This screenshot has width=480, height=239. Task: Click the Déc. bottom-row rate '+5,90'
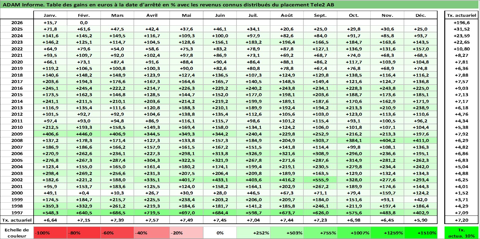pos(421,220)
